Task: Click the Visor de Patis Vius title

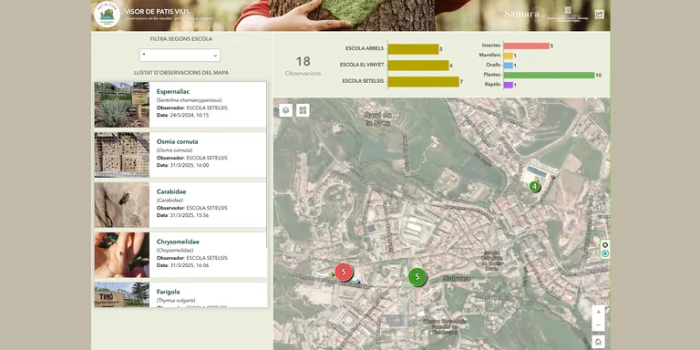Action: point(157,12)
